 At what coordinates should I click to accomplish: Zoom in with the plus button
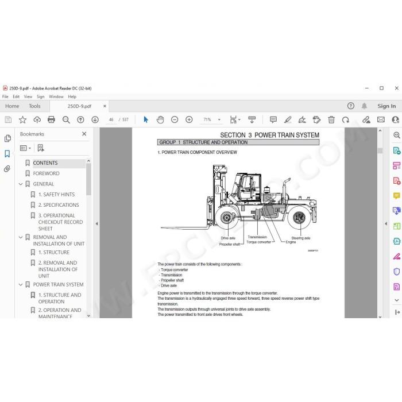pos(189,119)
